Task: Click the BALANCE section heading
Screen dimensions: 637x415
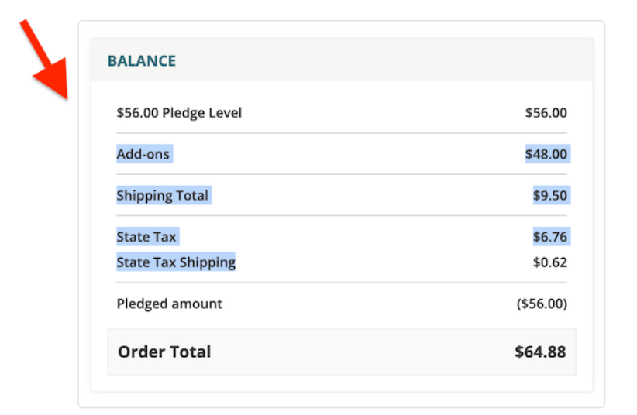Action: 142,60
